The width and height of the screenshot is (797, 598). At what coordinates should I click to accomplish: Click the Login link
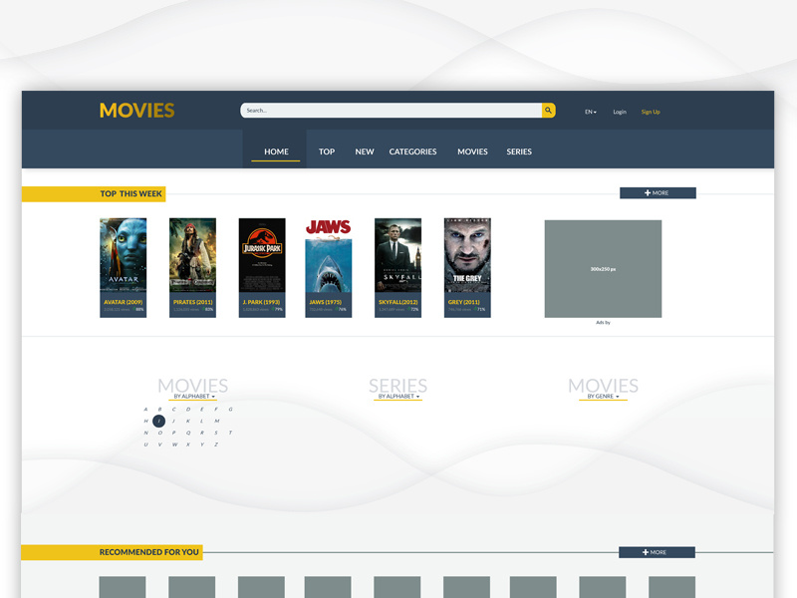click(x=619, y=112)
